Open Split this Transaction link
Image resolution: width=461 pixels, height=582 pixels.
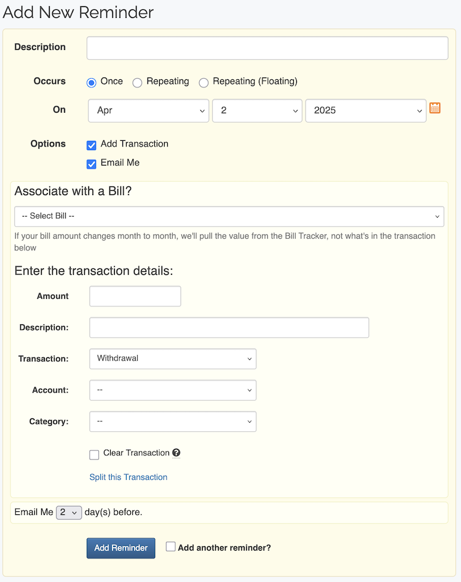tap(128, 477)
